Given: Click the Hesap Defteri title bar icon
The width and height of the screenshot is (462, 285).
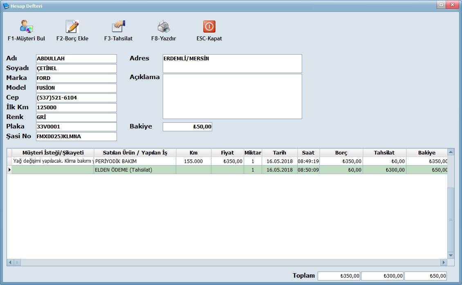Looking at the screenshot, I should click(6, 6).
